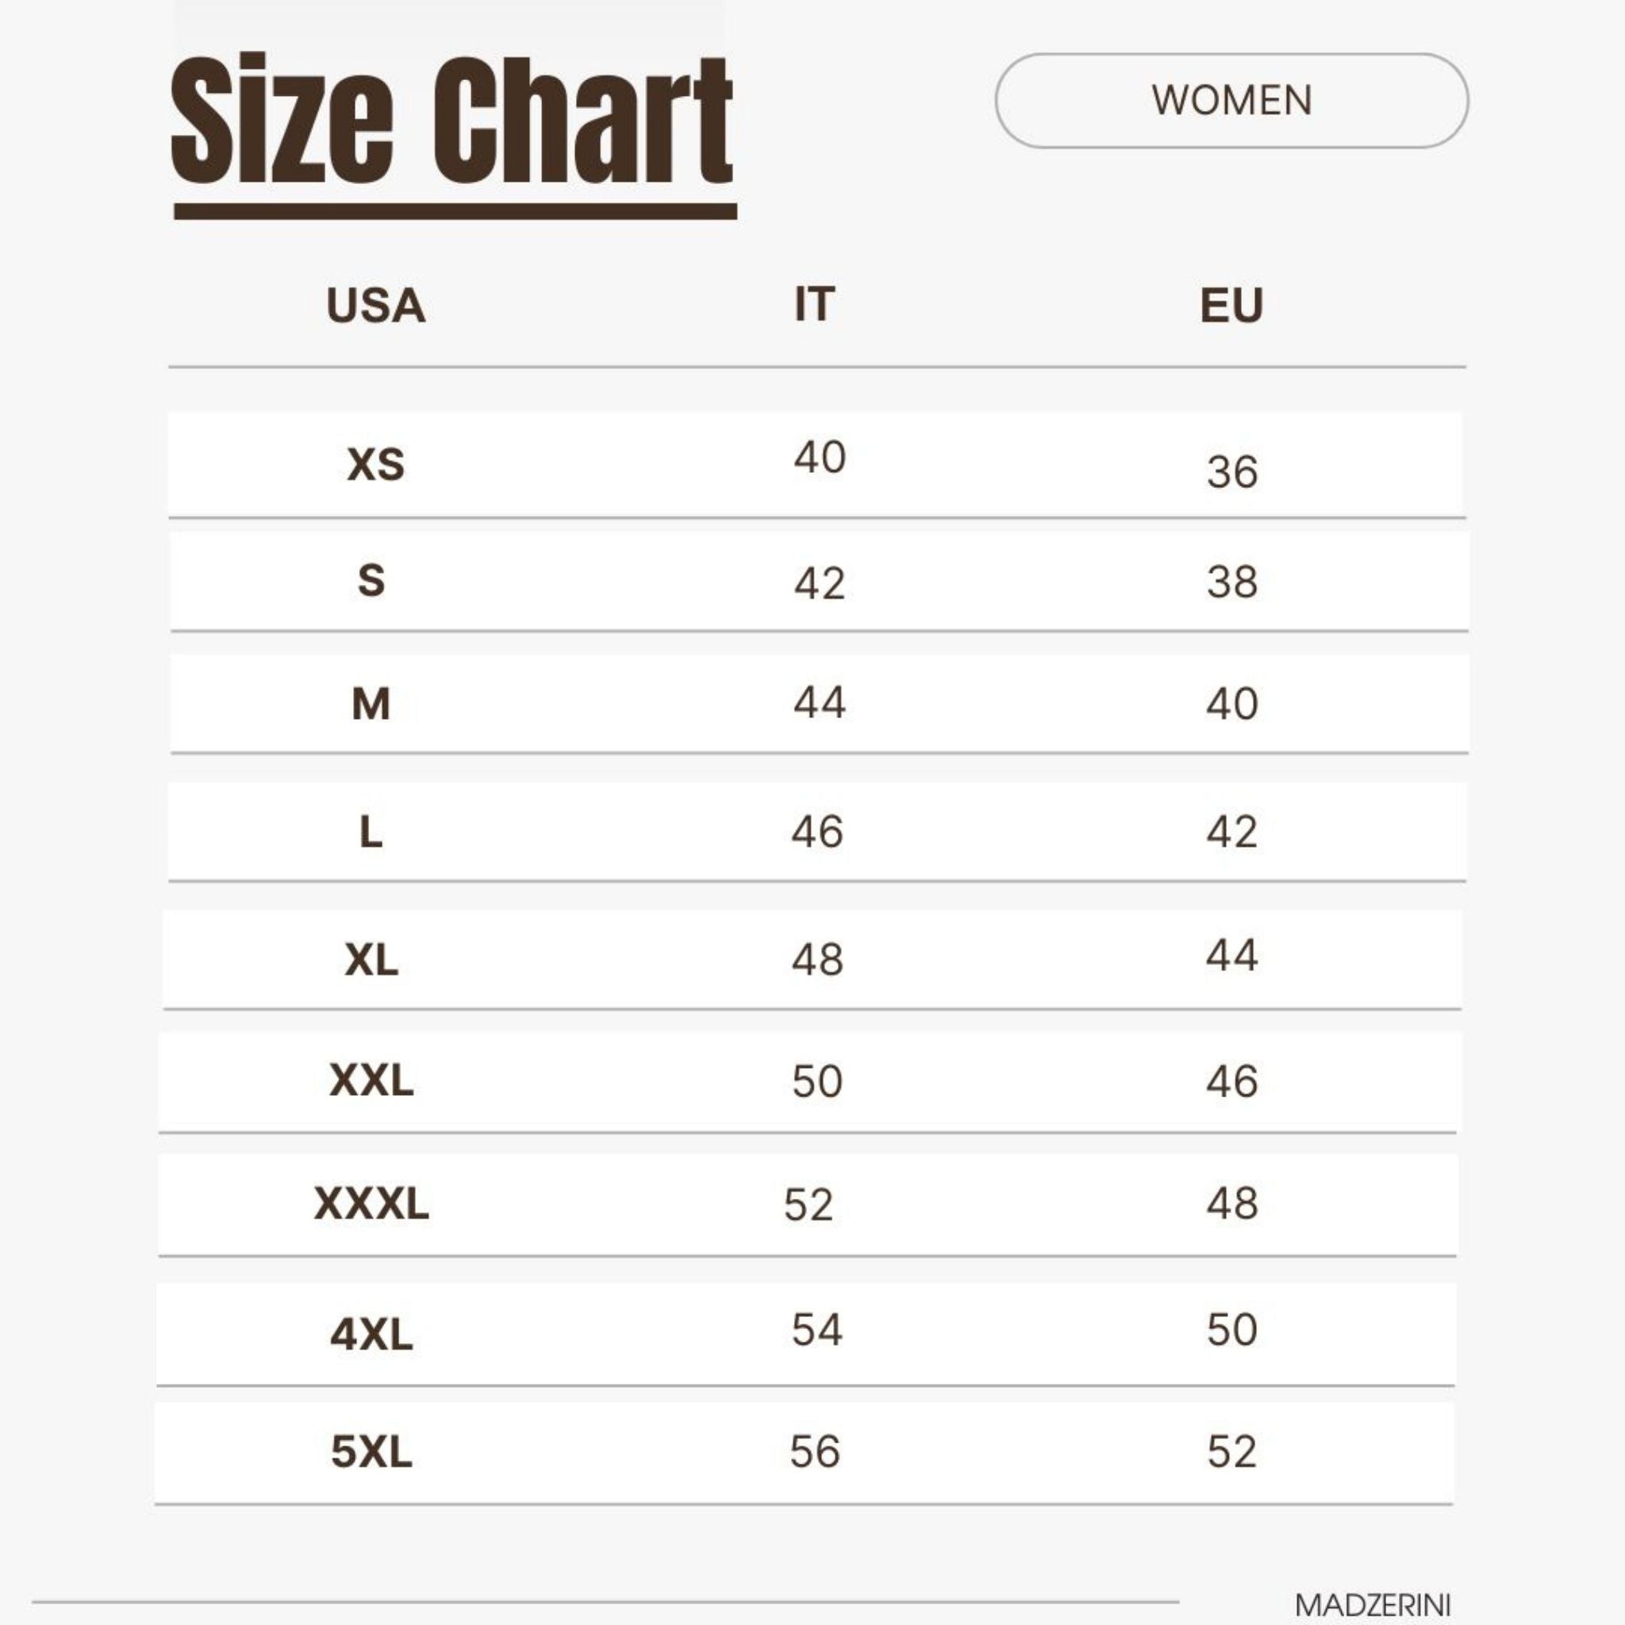Click the XS size label
1625x1625 pixels.
click(x=375, y=464)
